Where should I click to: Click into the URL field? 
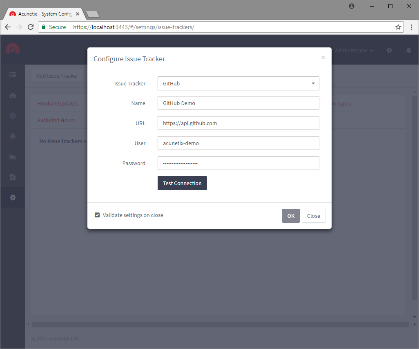[x=238, y=123]
